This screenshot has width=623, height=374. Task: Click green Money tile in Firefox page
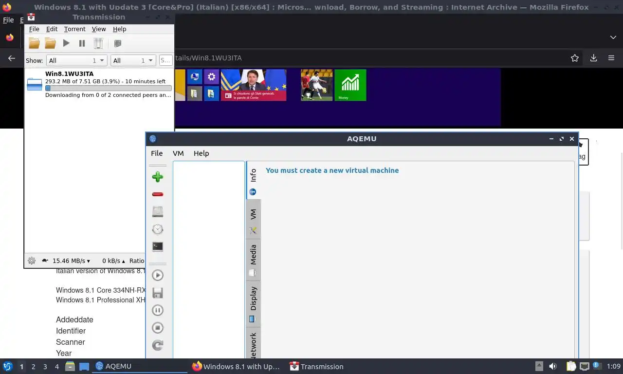(x=350, y=85)
